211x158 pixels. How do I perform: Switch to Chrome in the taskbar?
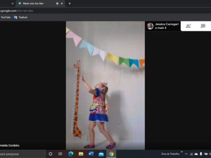pos(111,154)
